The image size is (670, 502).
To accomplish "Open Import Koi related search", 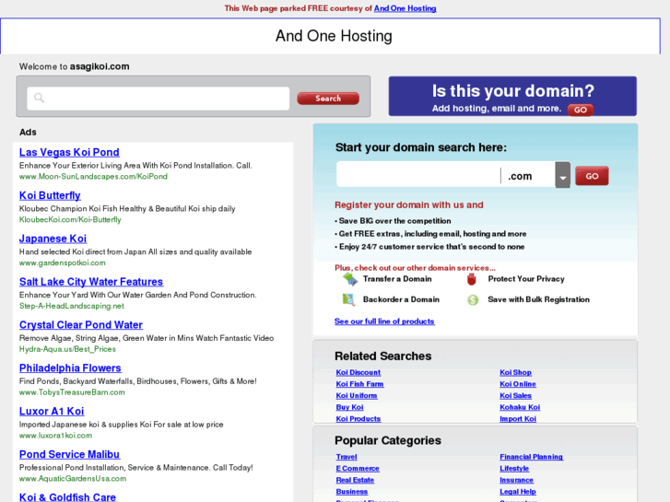I will pos(518,419).
